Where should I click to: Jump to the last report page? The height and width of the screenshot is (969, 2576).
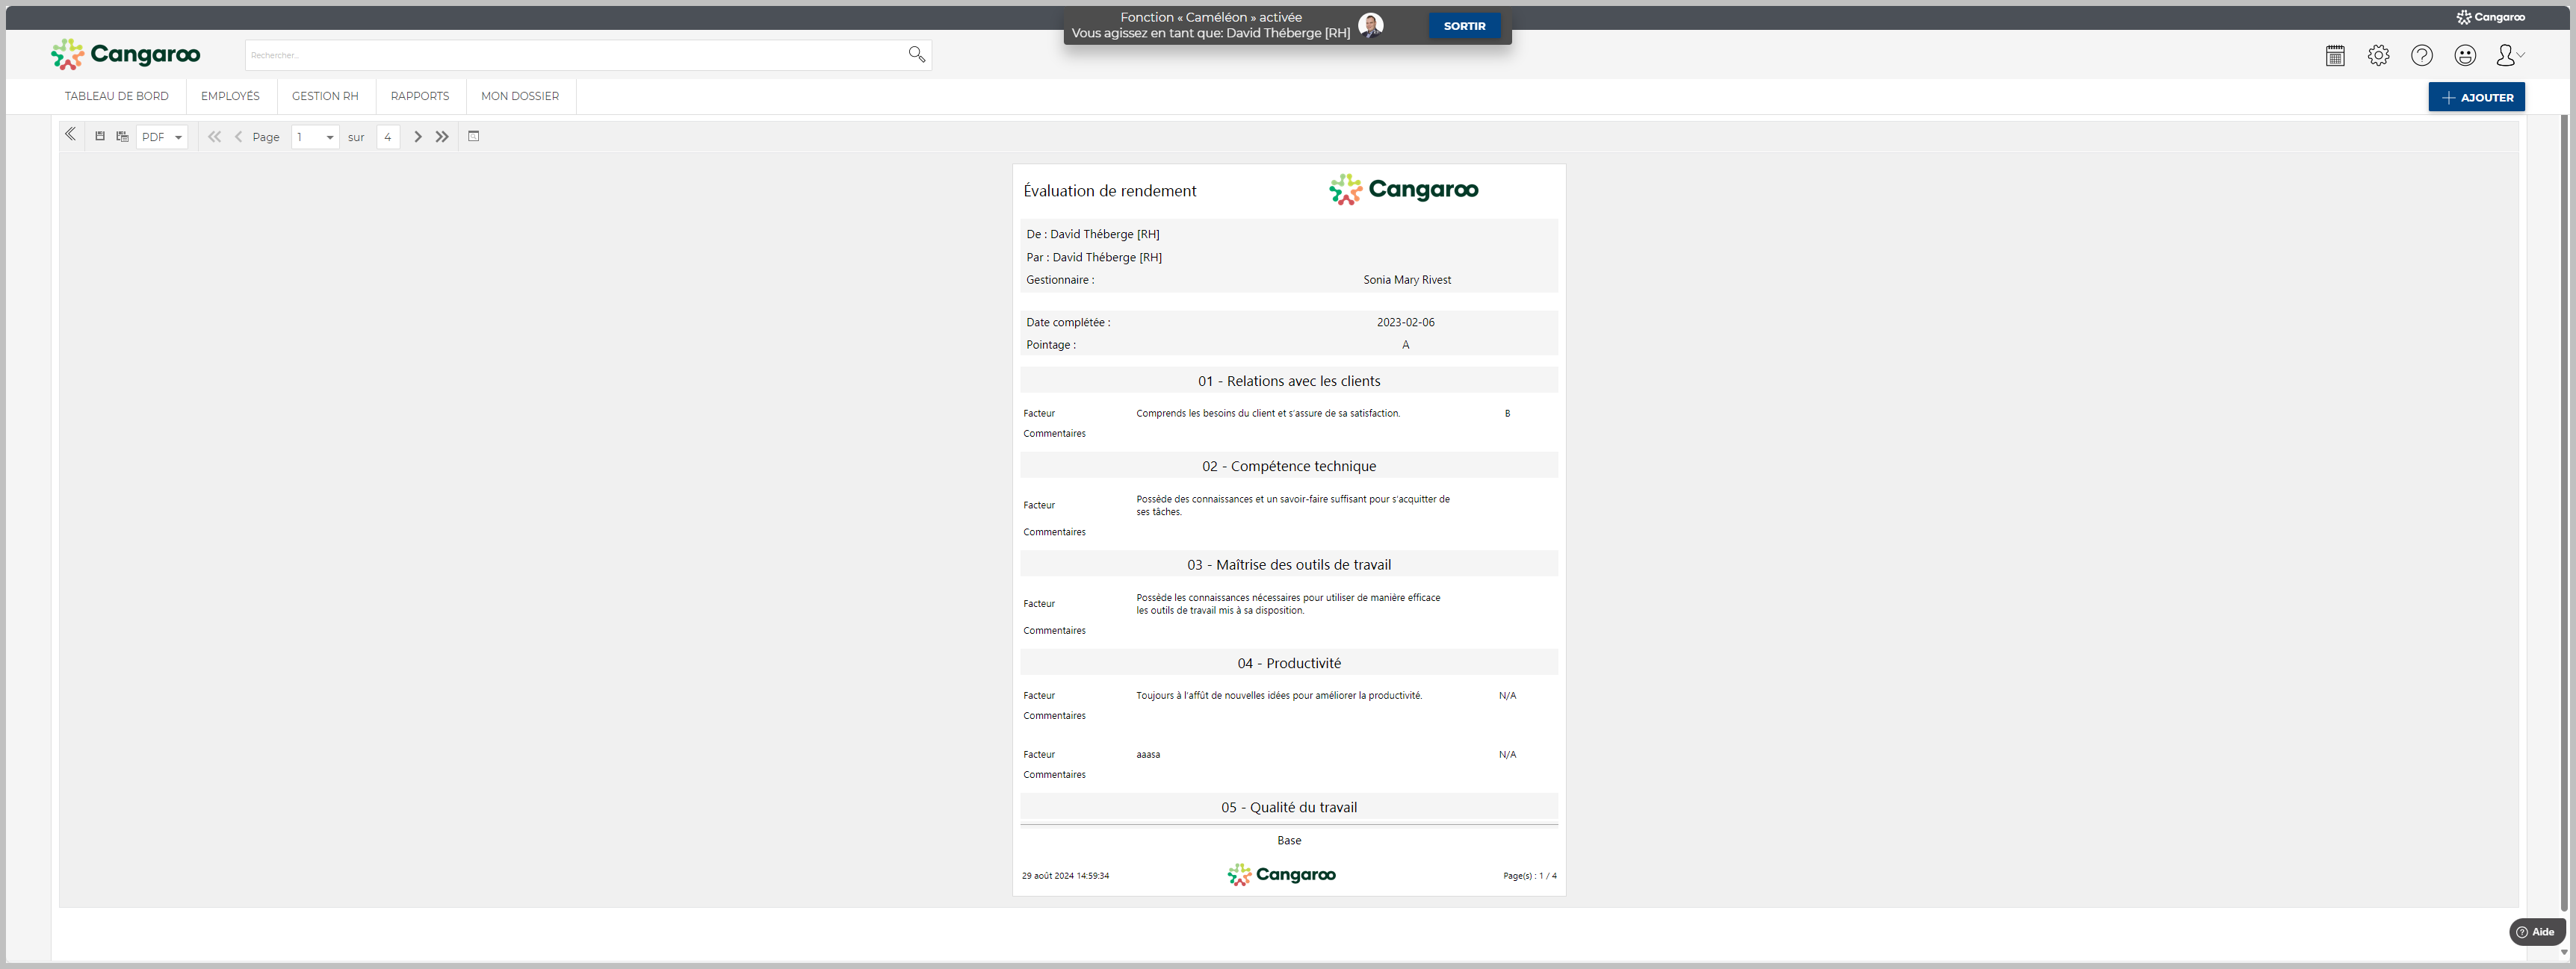[x=442, y=137]
